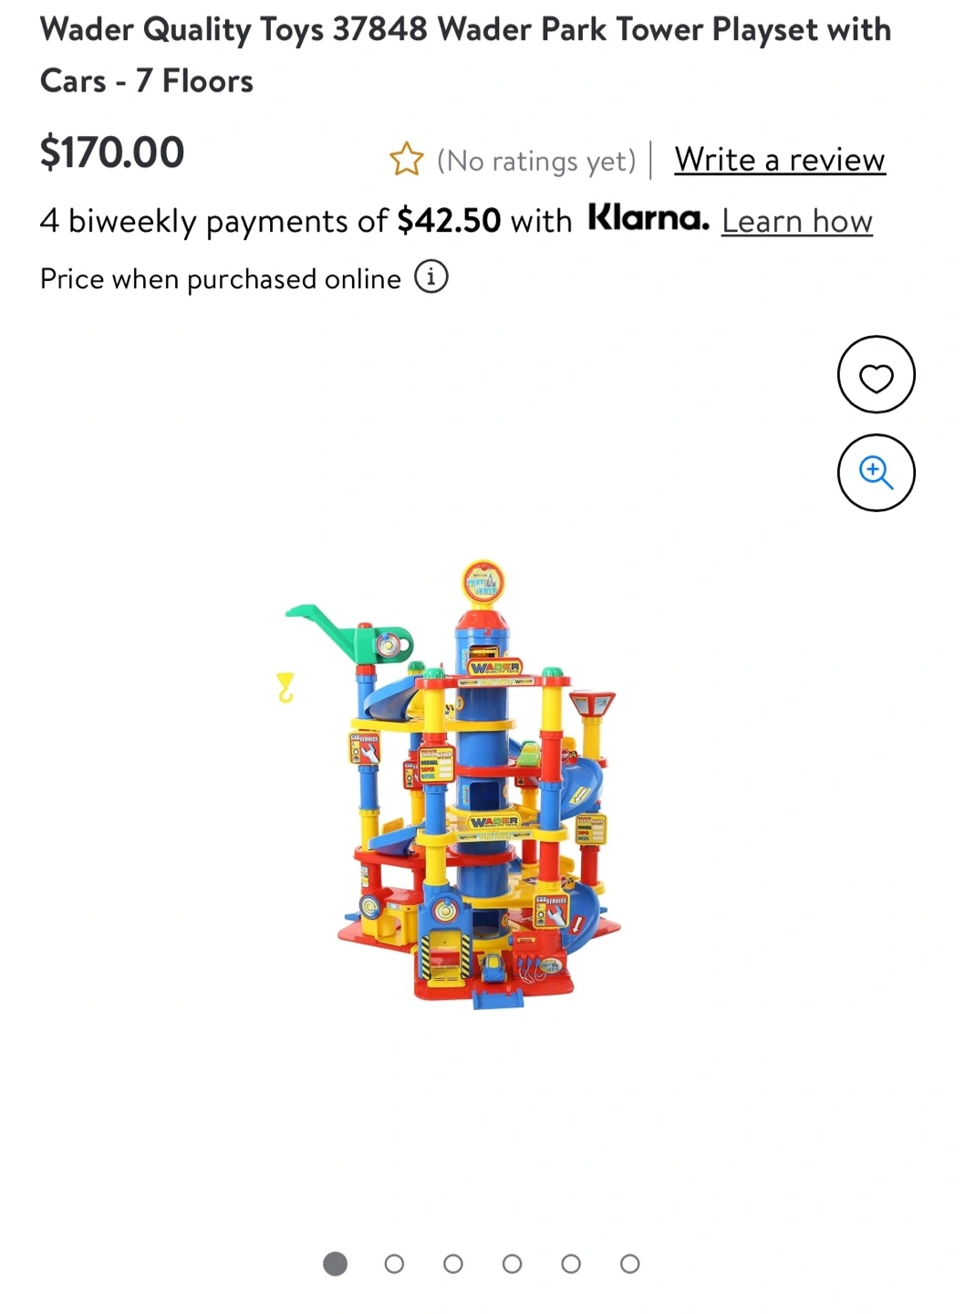965x1314 pixels.
Task: Tap the $170.00 price
Action: (112, 151)
